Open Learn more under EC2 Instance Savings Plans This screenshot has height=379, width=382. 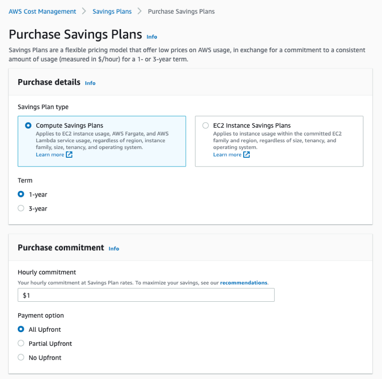[x=226, y=155]
